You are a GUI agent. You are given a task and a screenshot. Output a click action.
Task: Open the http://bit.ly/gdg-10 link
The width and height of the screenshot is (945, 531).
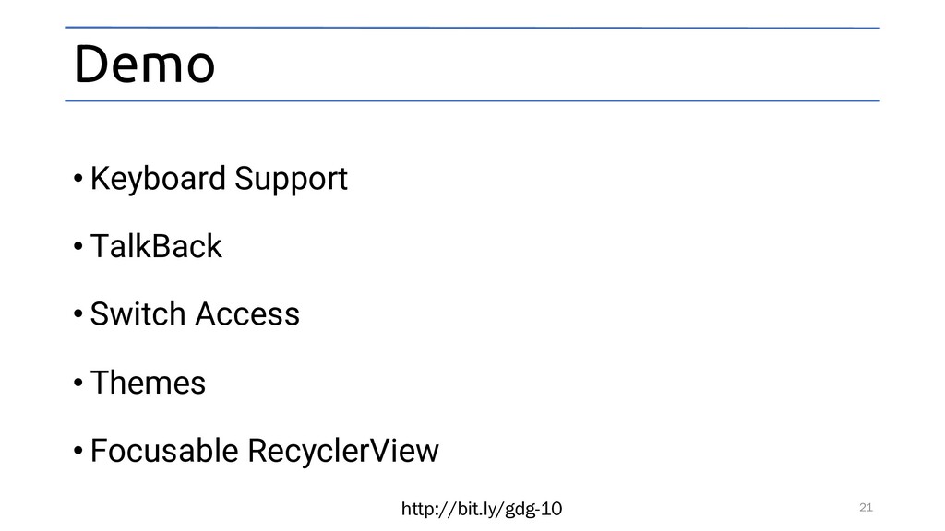(482, 509)
